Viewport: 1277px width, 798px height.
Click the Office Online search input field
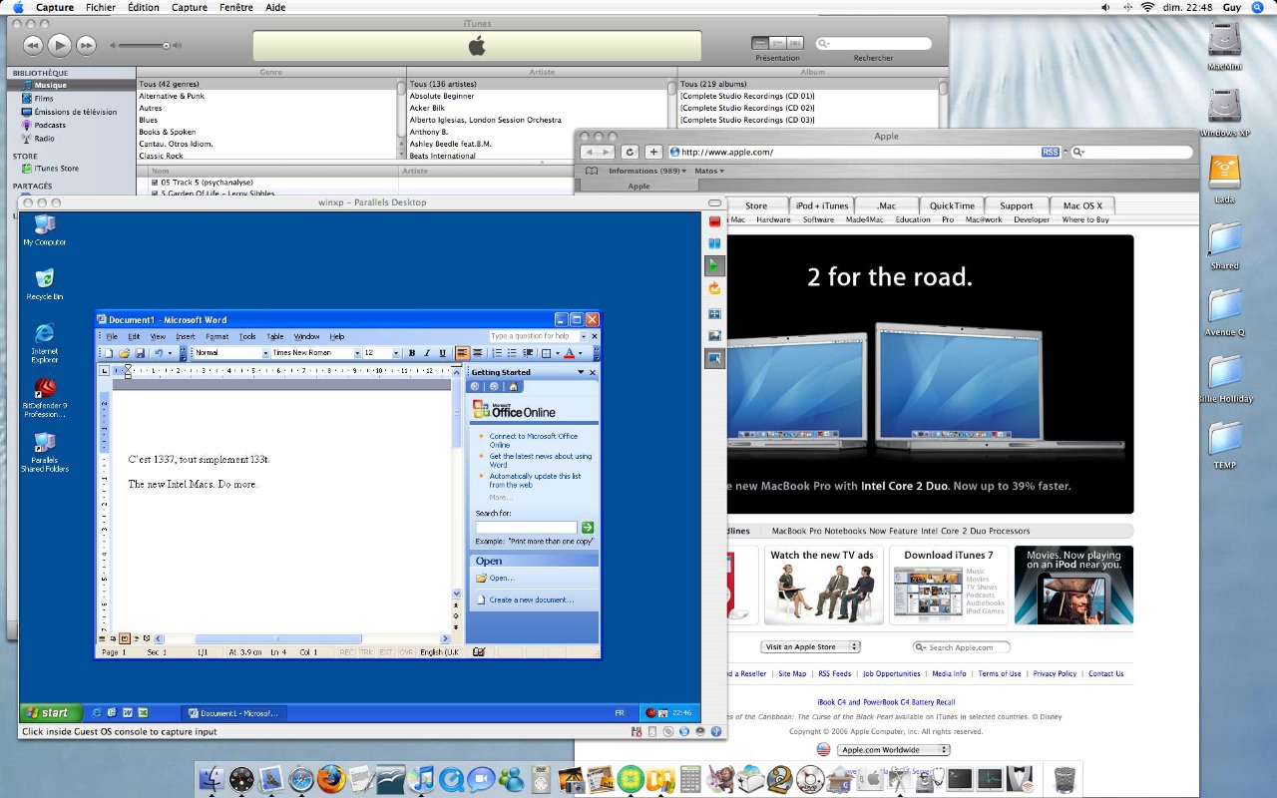(526, 527)
